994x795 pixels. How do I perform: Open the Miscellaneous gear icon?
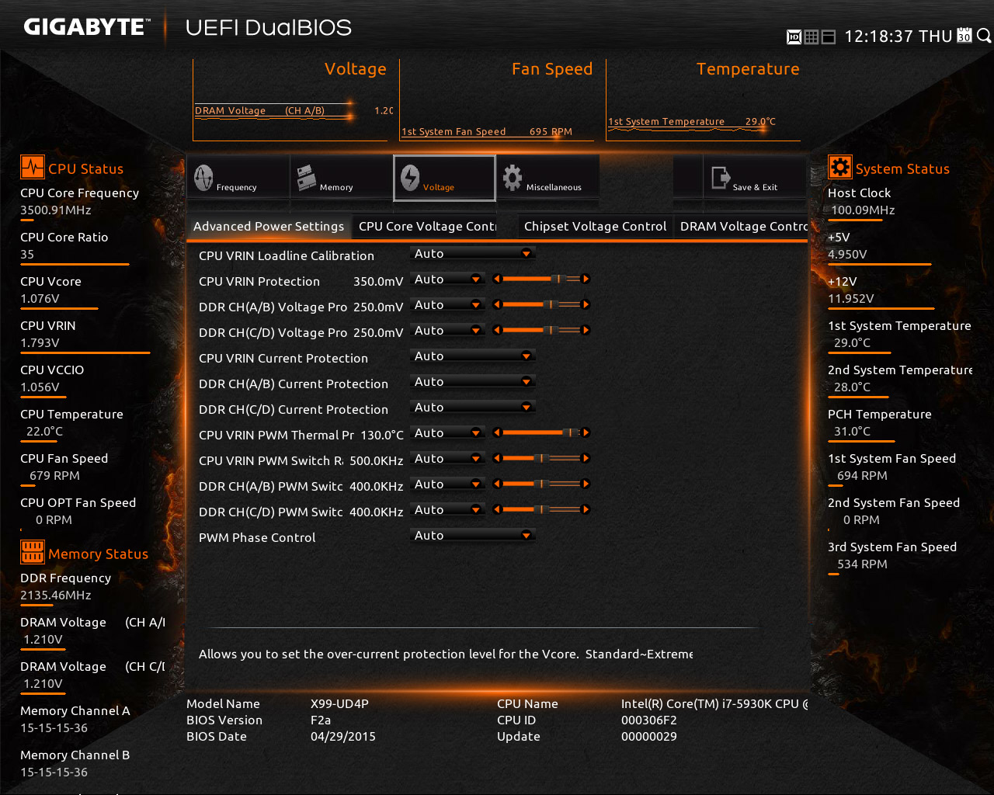513,178
